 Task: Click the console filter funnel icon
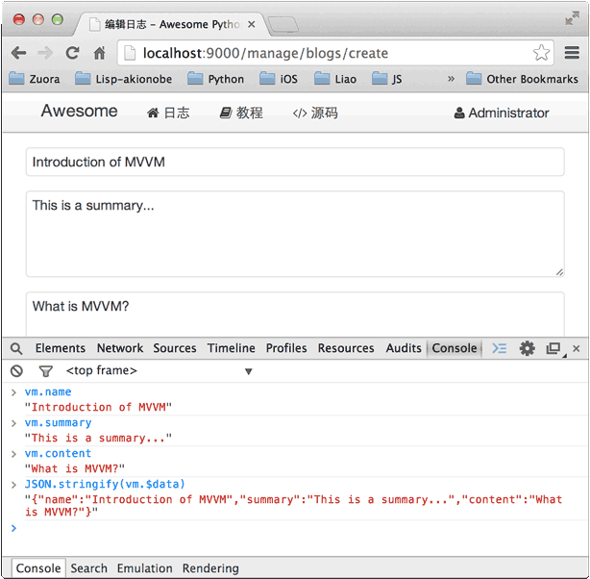click(x=45, y=371)
